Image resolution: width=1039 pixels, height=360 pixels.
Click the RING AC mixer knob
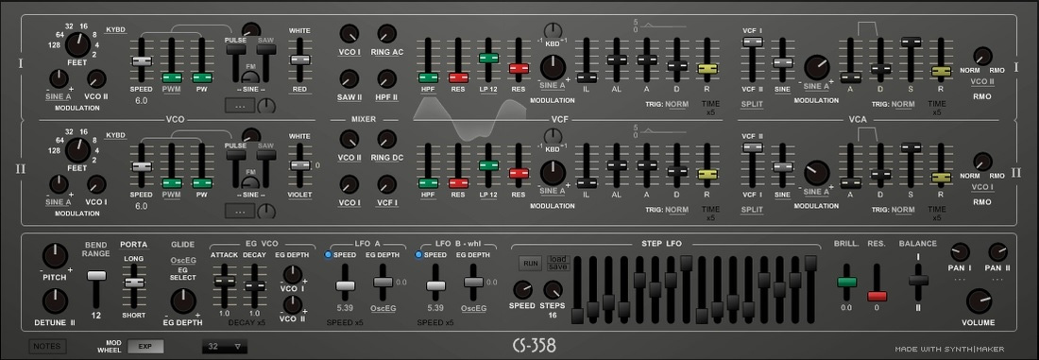[387, 33]
